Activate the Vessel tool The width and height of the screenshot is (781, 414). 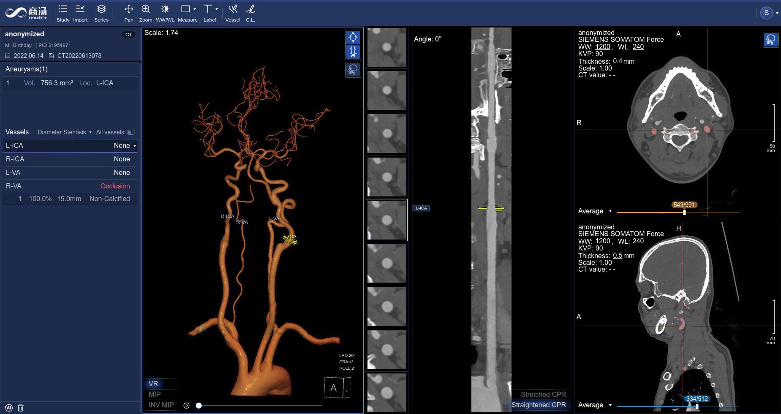pyautogui.click(x=233, y=13)
